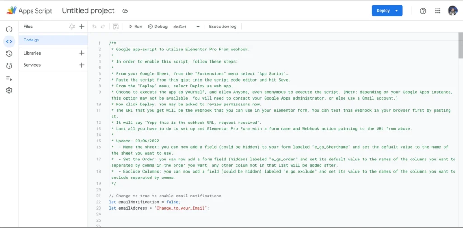Add a library with plus button
Screen dimensions: 463x228
click(82, 53)
